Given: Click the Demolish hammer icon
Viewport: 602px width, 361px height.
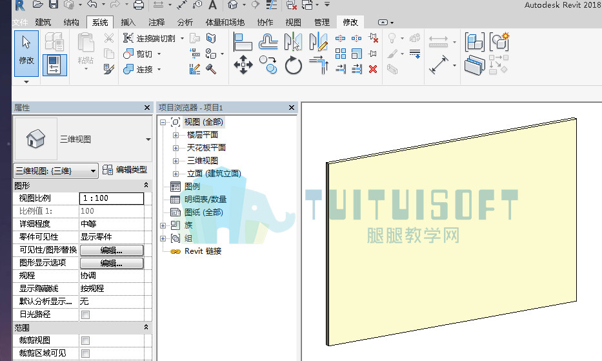Looking at the screenshot, I should point(211,69).
